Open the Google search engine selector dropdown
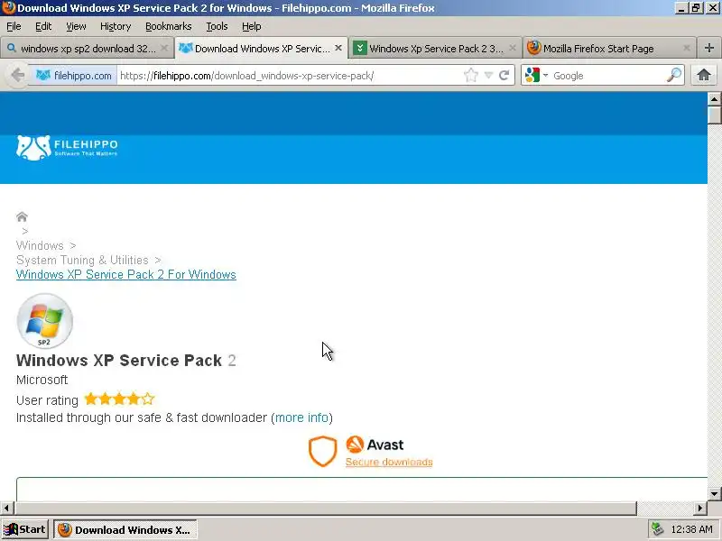 click(x=537, y=76)
